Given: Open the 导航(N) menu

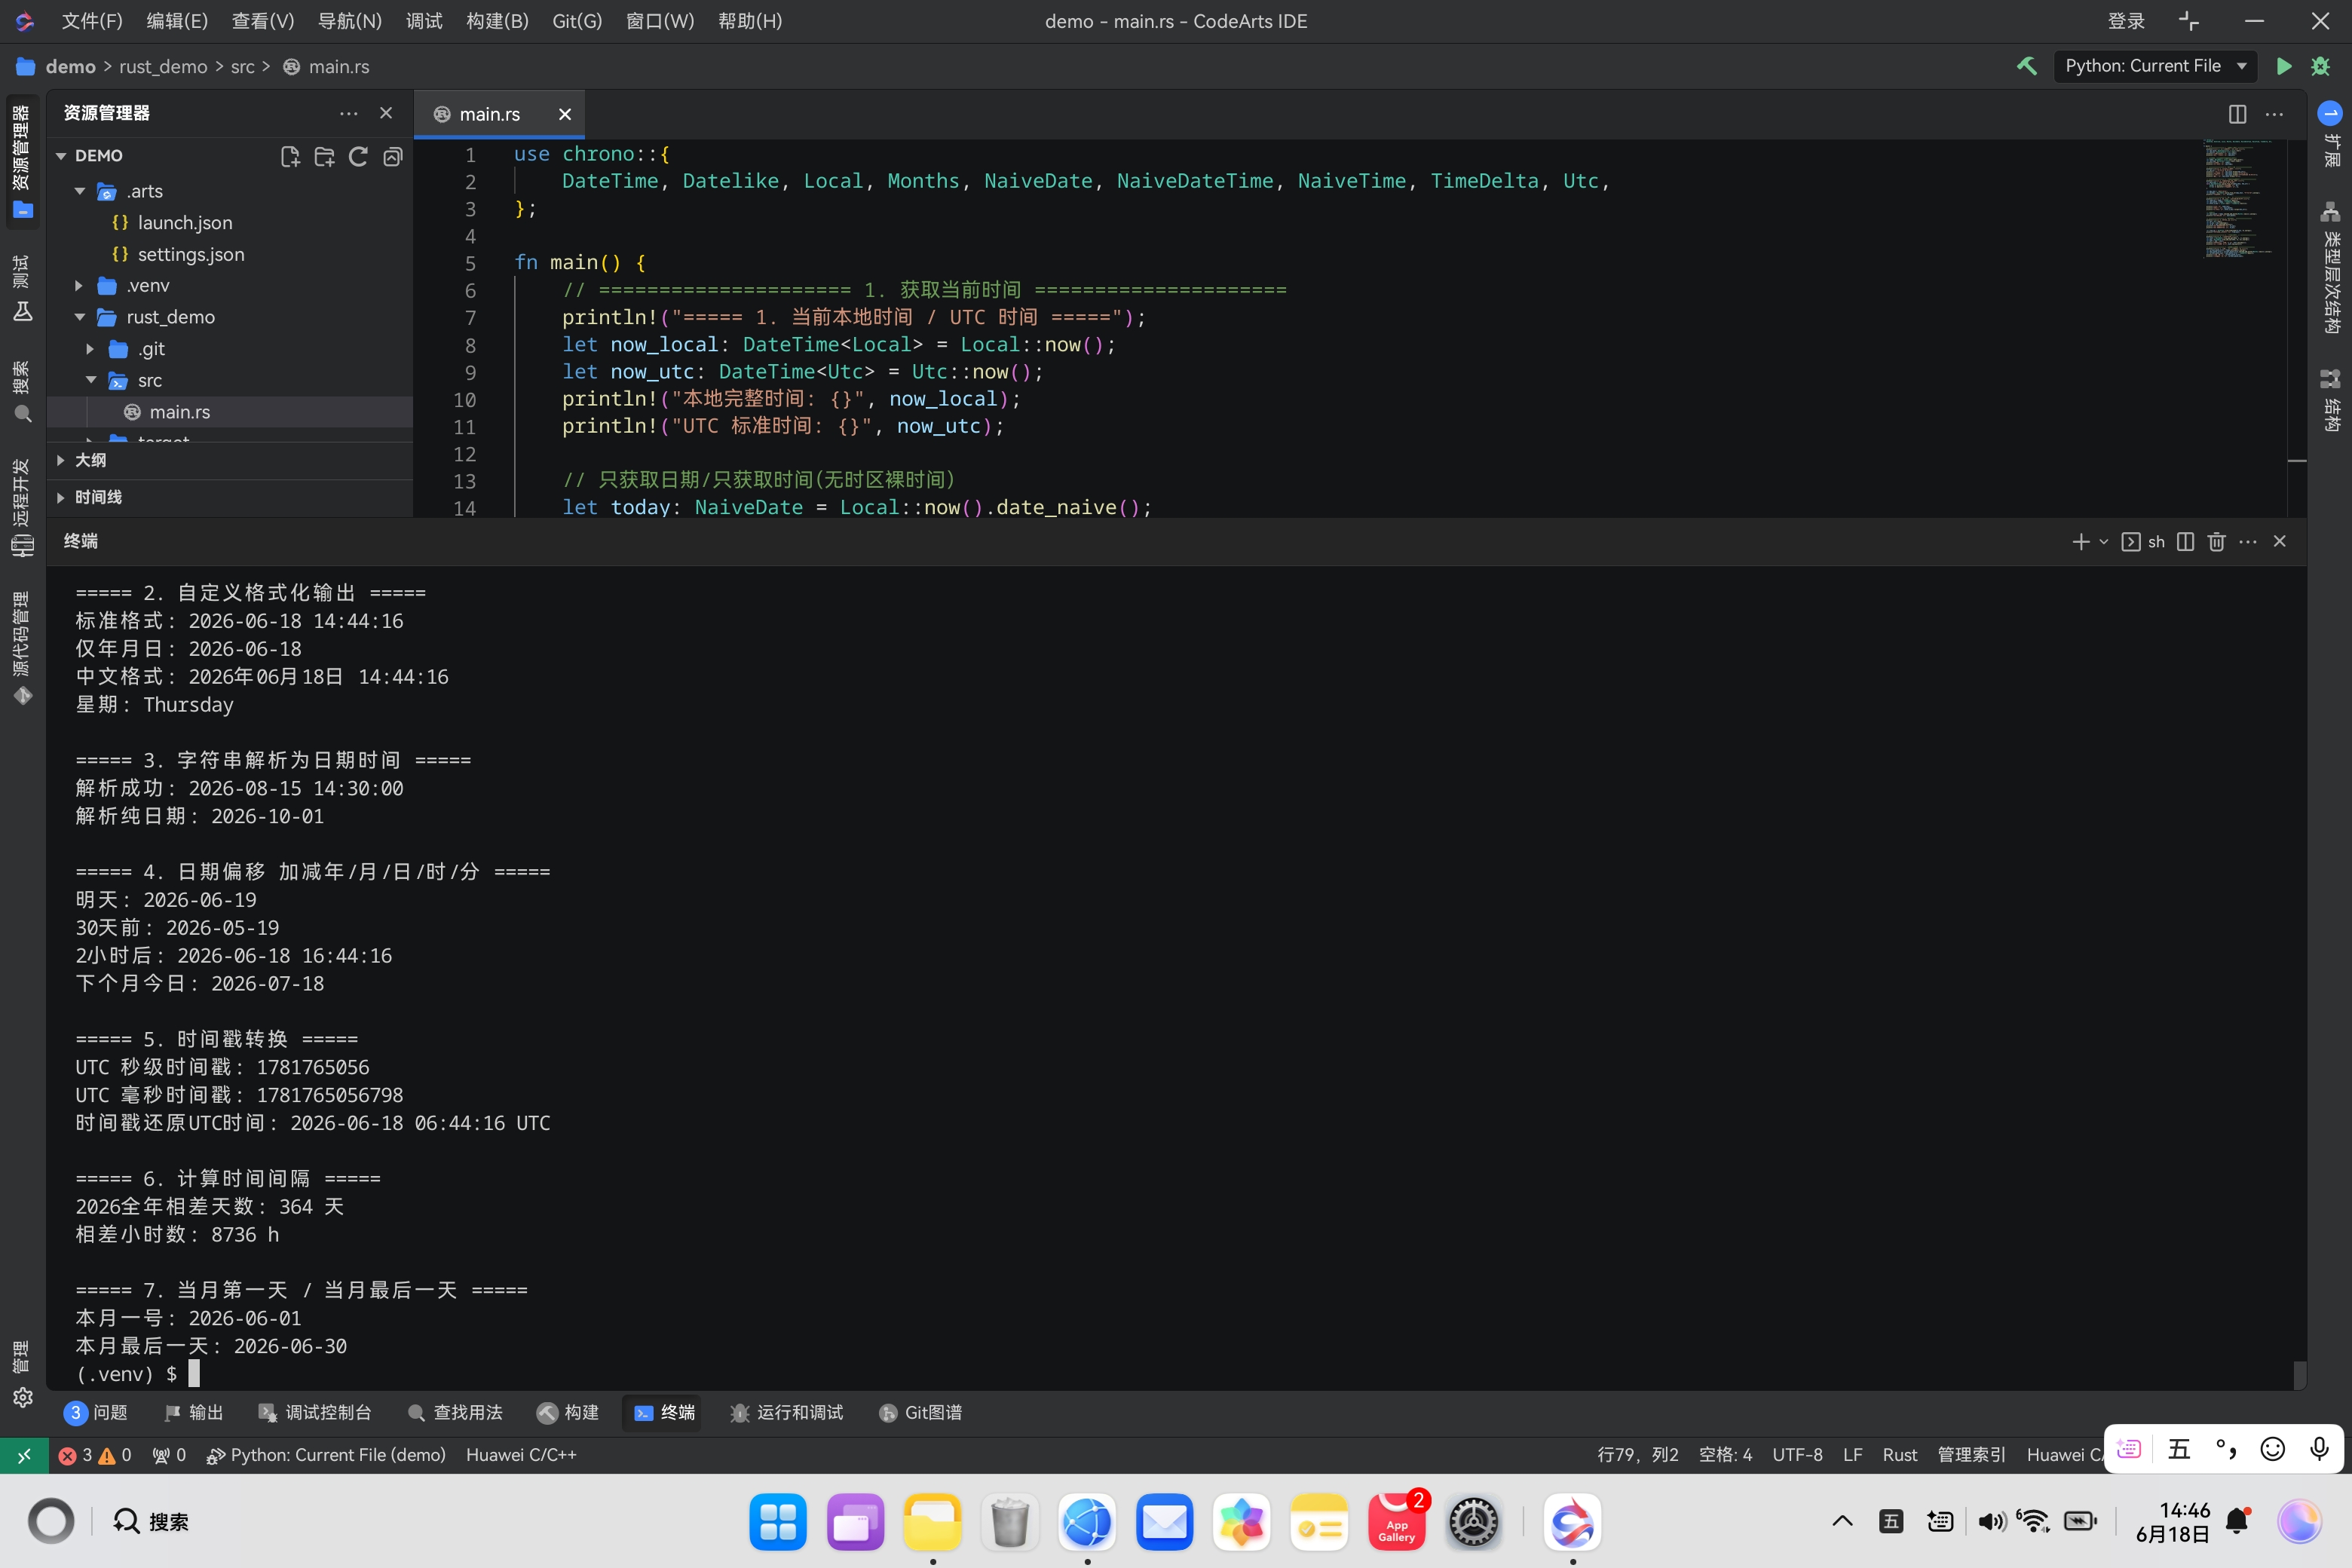Looking at the screenshot, I should click(349, 21).
